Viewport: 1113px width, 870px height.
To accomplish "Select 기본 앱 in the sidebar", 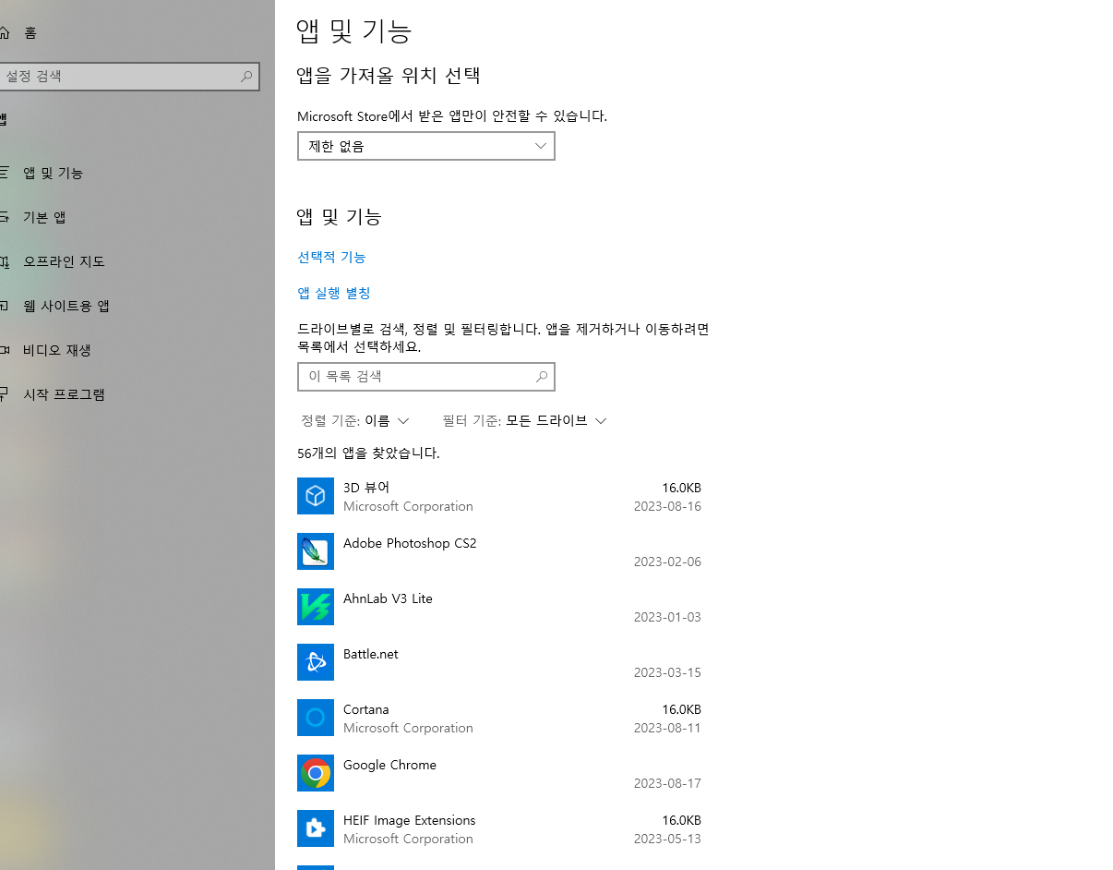I will point(44,217).
